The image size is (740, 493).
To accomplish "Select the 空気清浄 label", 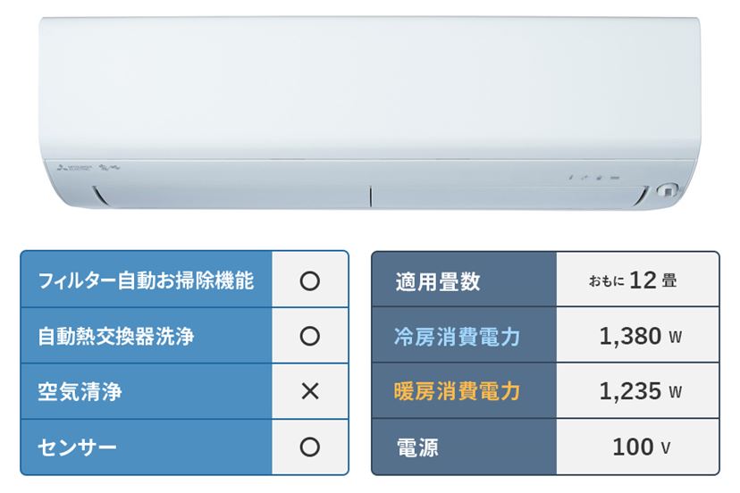I will coord(80,391).
